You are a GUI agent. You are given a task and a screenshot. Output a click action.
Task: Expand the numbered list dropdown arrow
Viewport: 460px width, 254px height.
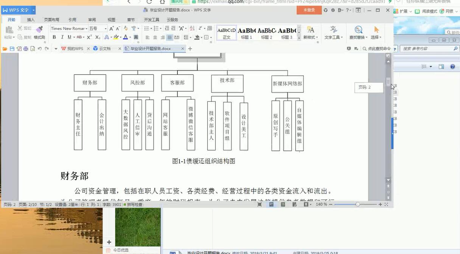160,29
